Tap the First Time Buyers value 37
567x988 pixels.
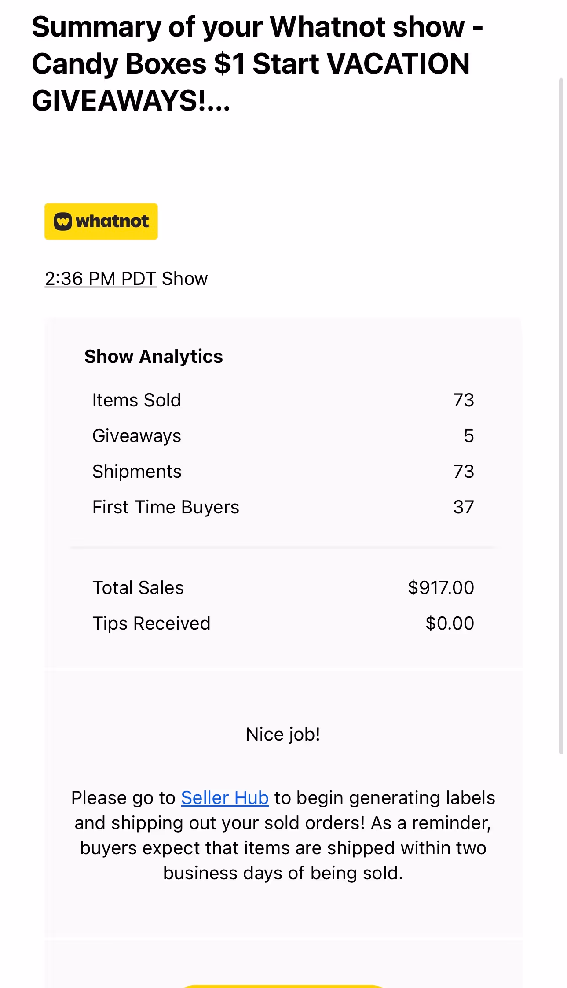tap(464, 507)
